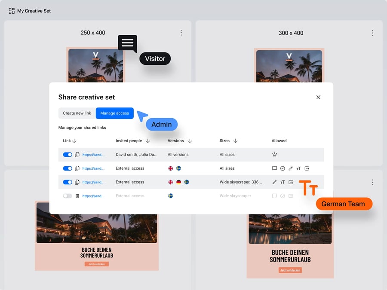The width and height of the screenshot is (387, 290).
Task: Click the export icon in the second link row
Action: coord(307,168)
